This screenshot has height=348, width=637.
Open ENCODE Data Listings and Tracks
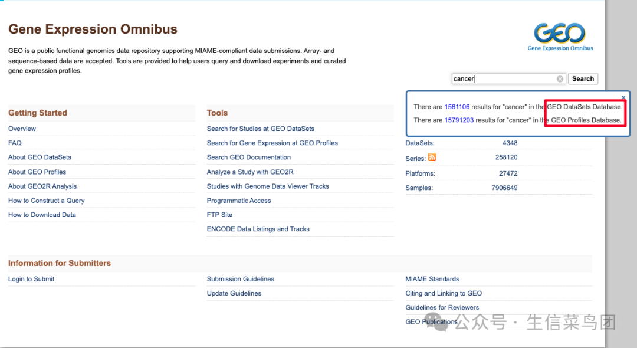pyautogui.click(x=258, y=229)
